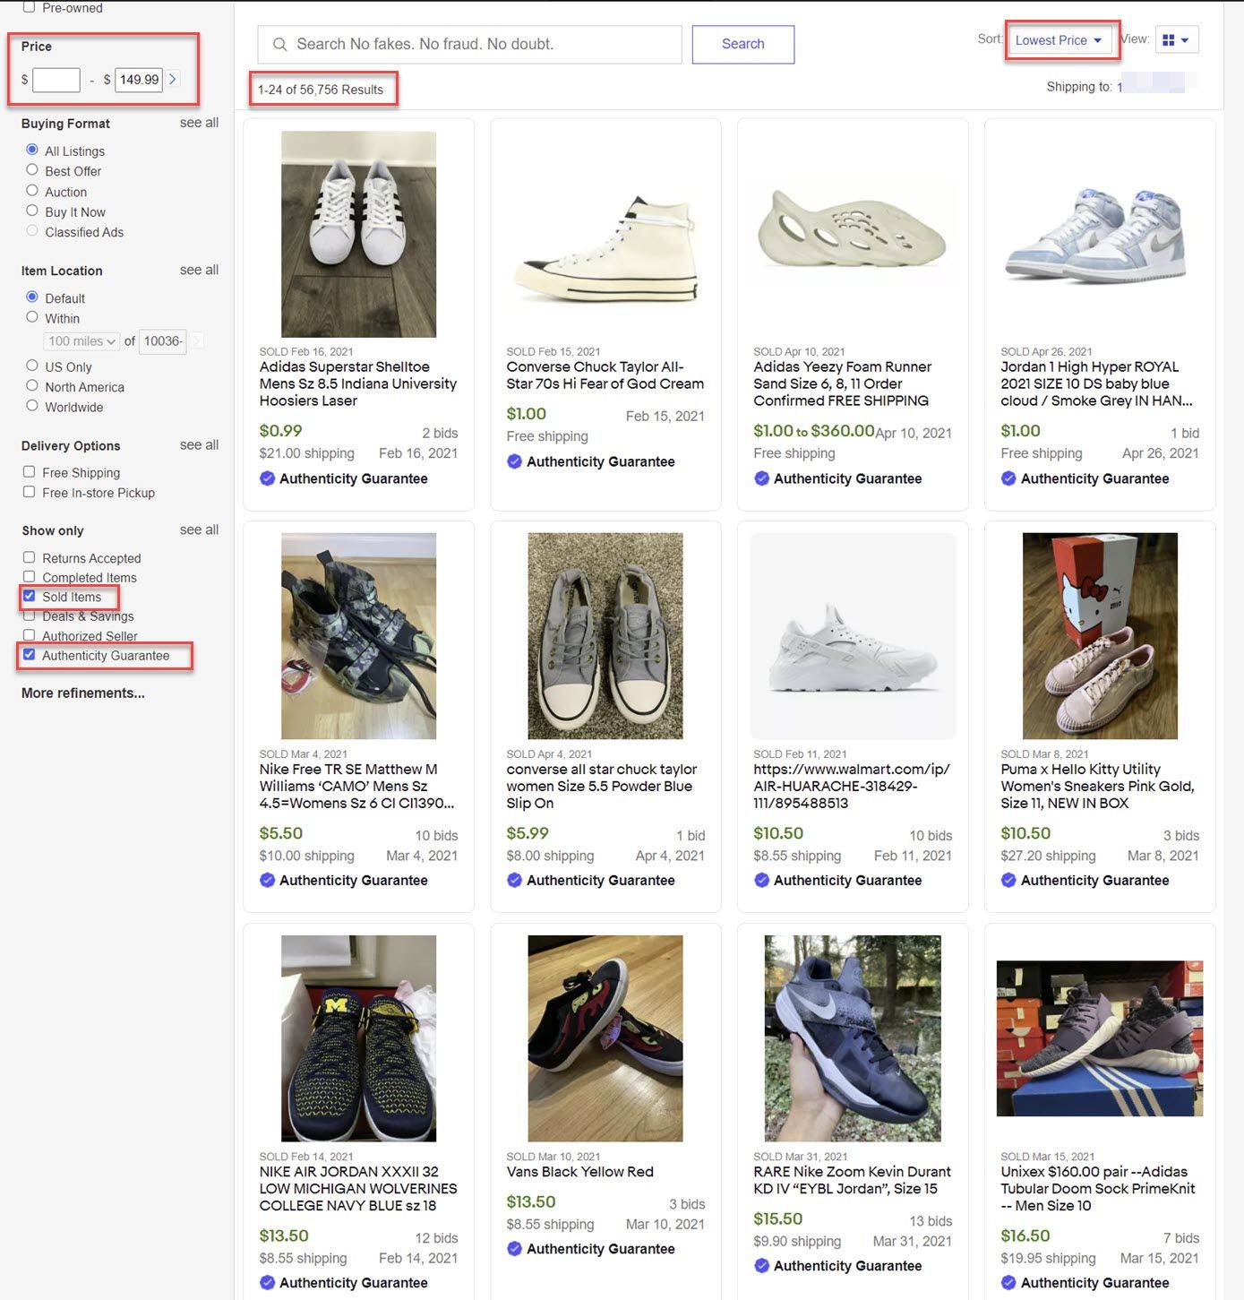
Task: Click the search text box
Action: point(470,44)
